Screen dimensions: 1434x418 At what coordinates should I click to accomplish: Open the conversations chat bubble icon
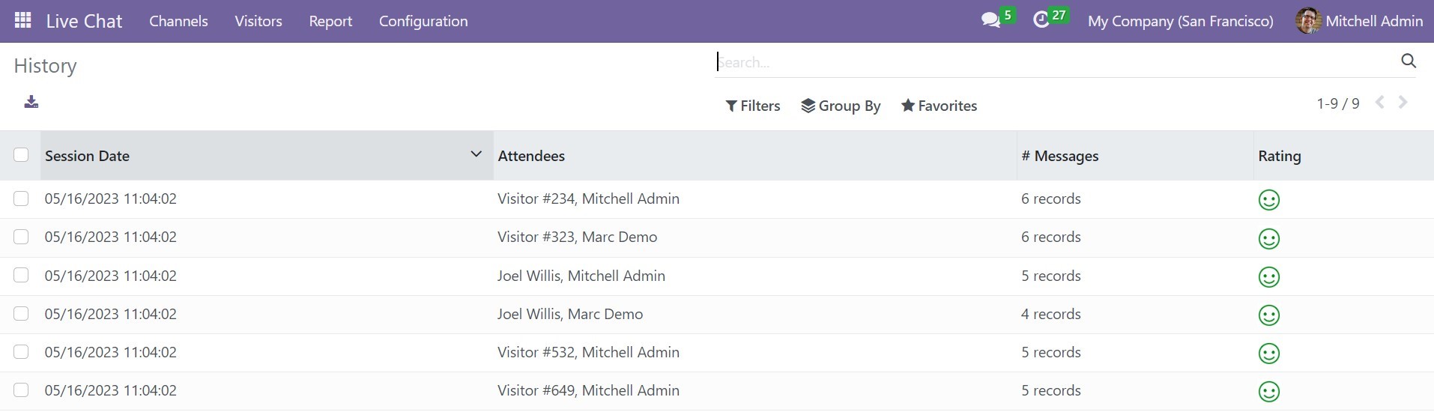[x=990, y=20]
